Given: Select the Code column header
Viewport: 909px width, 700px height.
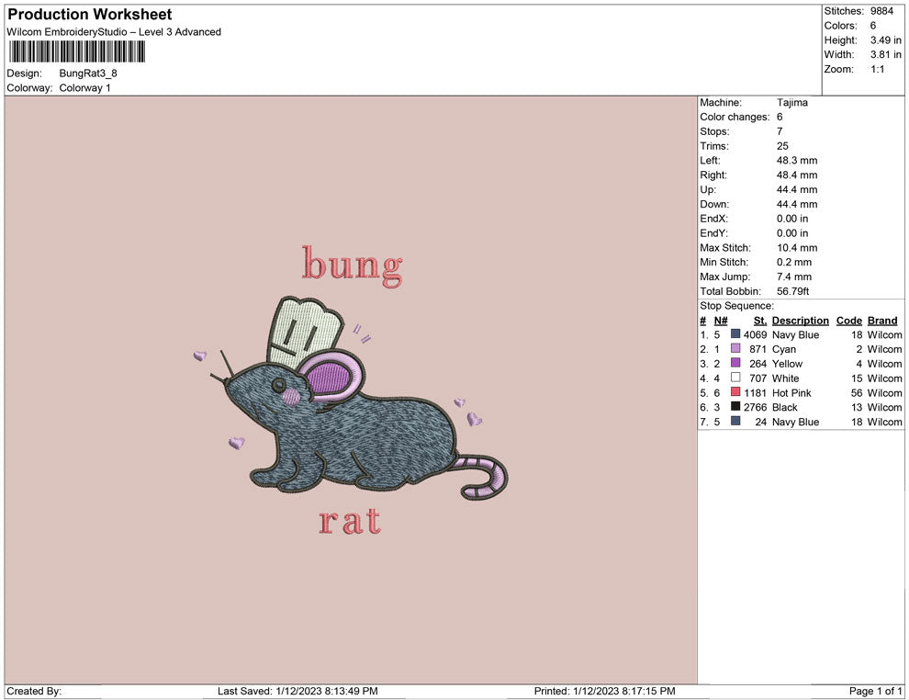Looking at the screenshot, I should tap(849, 321).
